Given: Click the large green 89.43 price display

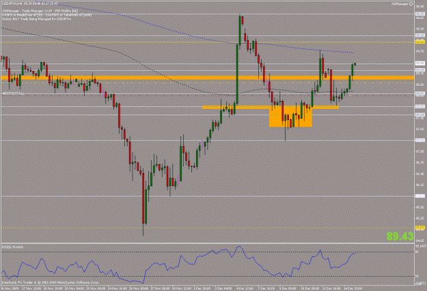Looking at the screenshot, I should (400, 236).
